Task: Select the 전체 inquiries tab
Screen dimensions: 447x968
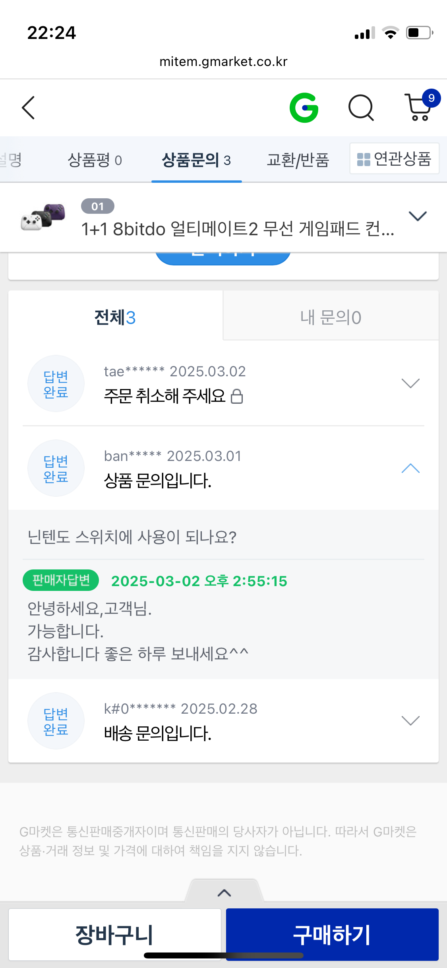Action: click(x=115, y=318)
